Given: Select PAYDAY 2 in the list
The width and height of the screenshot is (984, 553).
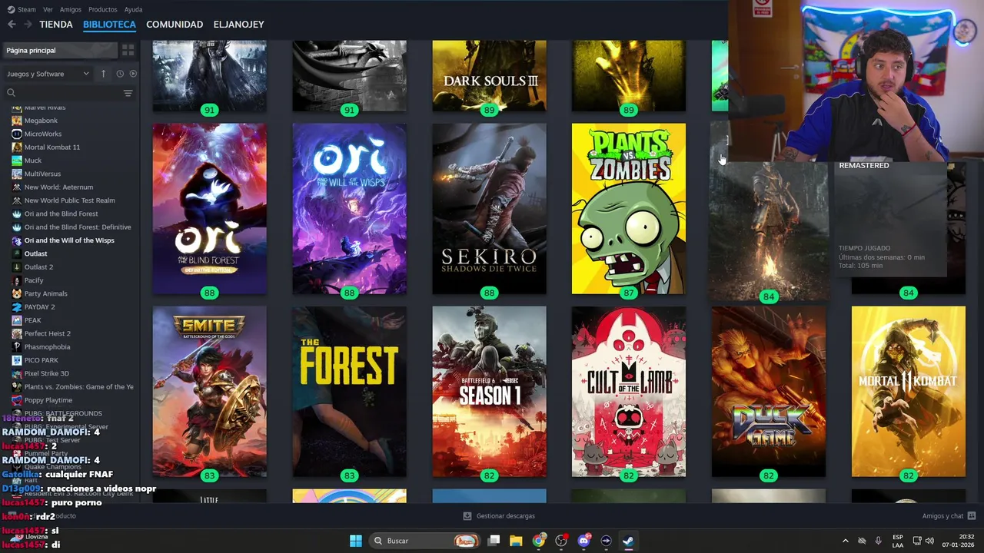Looking at the screenshot, I should 39,307.
